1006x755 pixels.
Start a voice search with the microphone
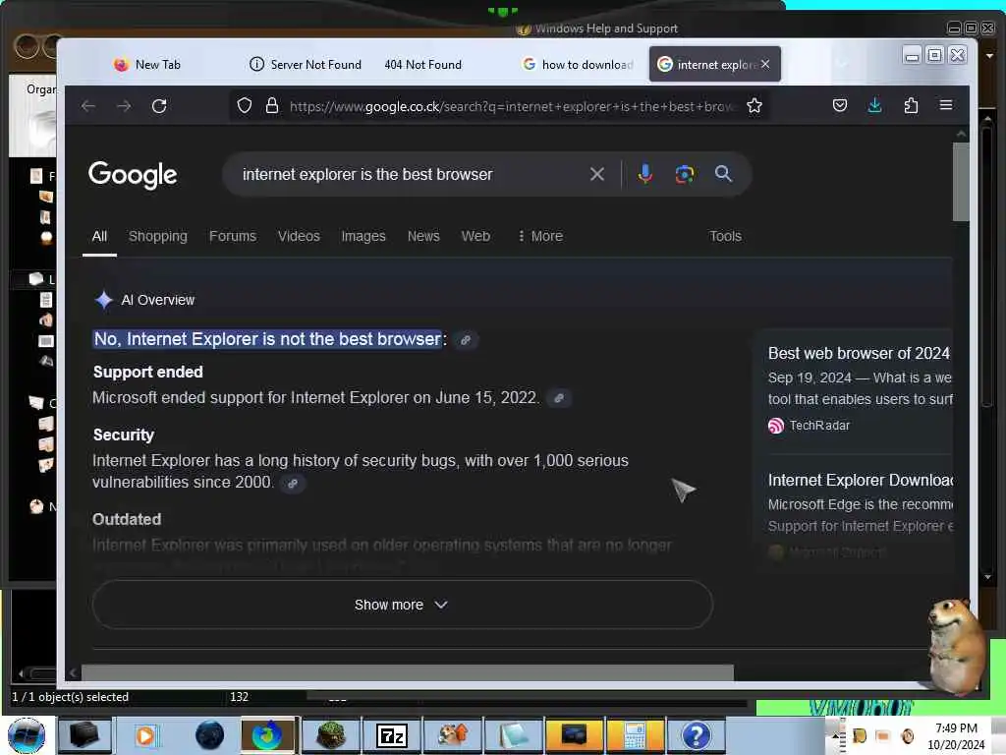point(645,174)
